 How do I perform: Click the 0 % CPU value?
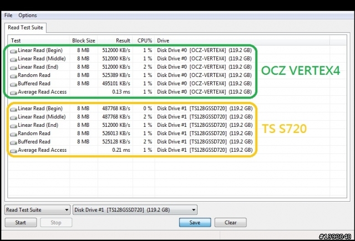coord(148,109)
